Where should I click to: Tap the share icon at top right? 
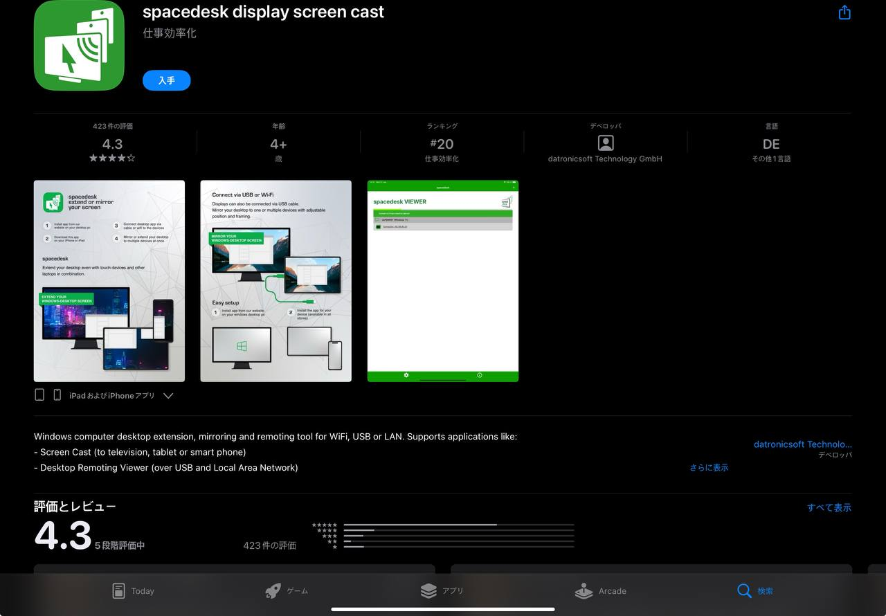click(844, 12)
